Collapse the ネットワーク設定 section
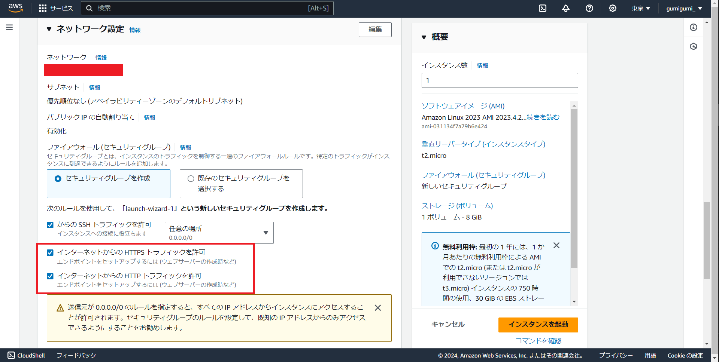Viewport: 719px width, 362px height. tap(49, 30)
